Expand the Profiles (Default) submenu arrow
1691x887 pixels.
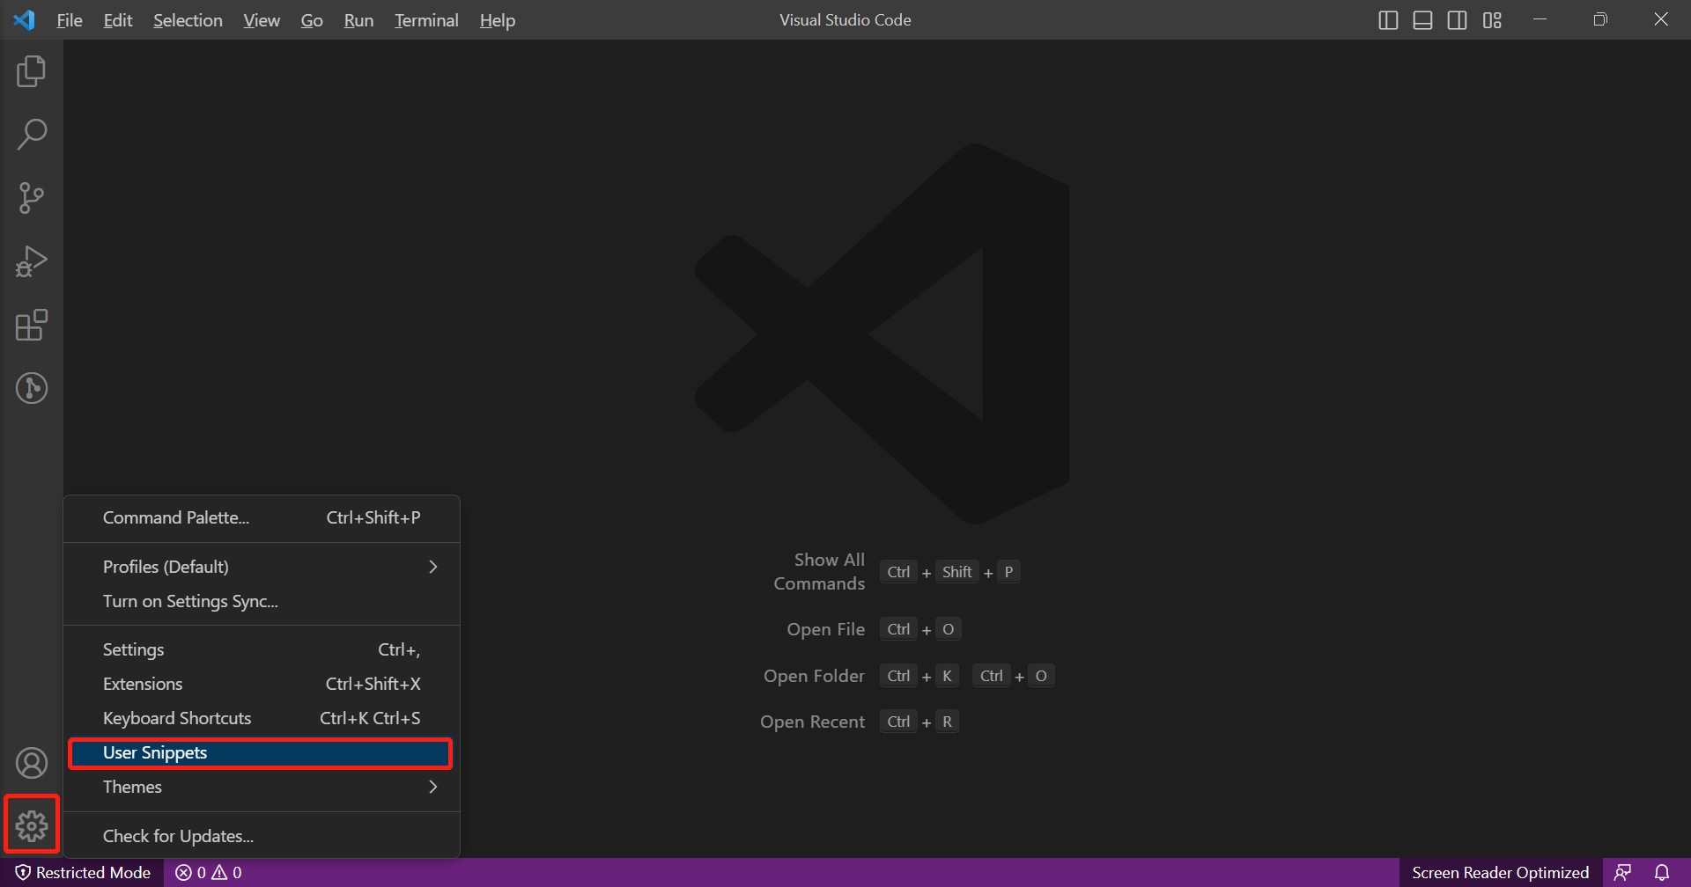click(432, 567)
